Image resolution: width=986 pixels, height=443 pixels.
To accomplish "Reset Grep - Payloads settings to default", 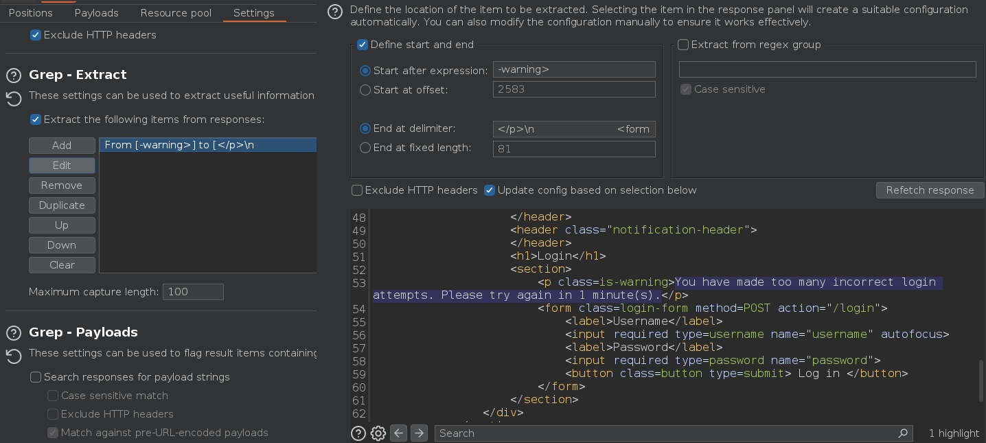I will click(14, 356).
